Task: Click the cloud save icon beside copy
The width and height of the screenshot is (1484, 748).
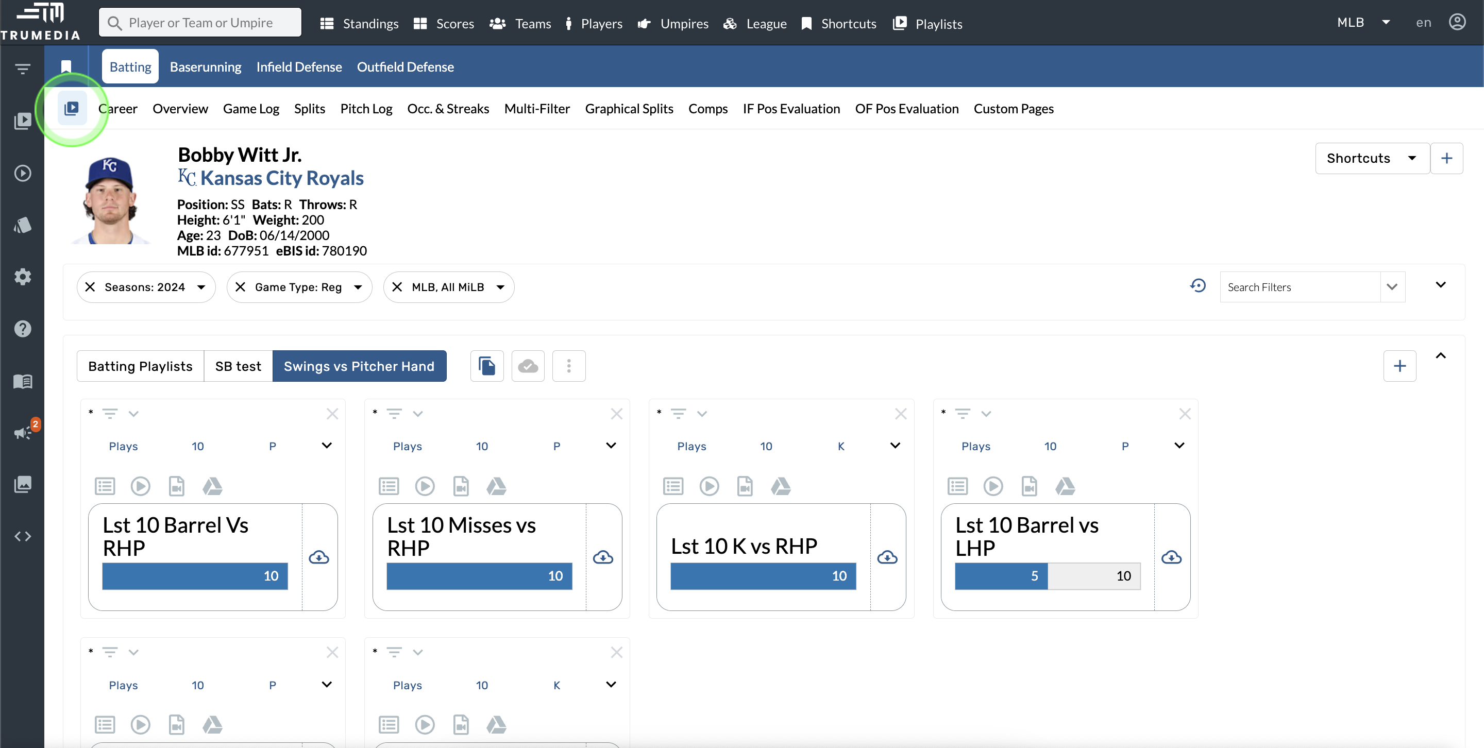Action: click(528, 366)
